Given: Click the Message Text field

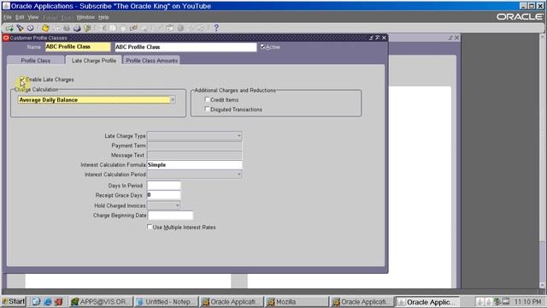Looking at the screenshot, I should coord(194,155).
